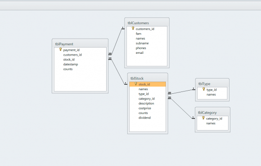Select the tblCategory table header
Screen dimensions: 261x166
[x=212, y=113]
